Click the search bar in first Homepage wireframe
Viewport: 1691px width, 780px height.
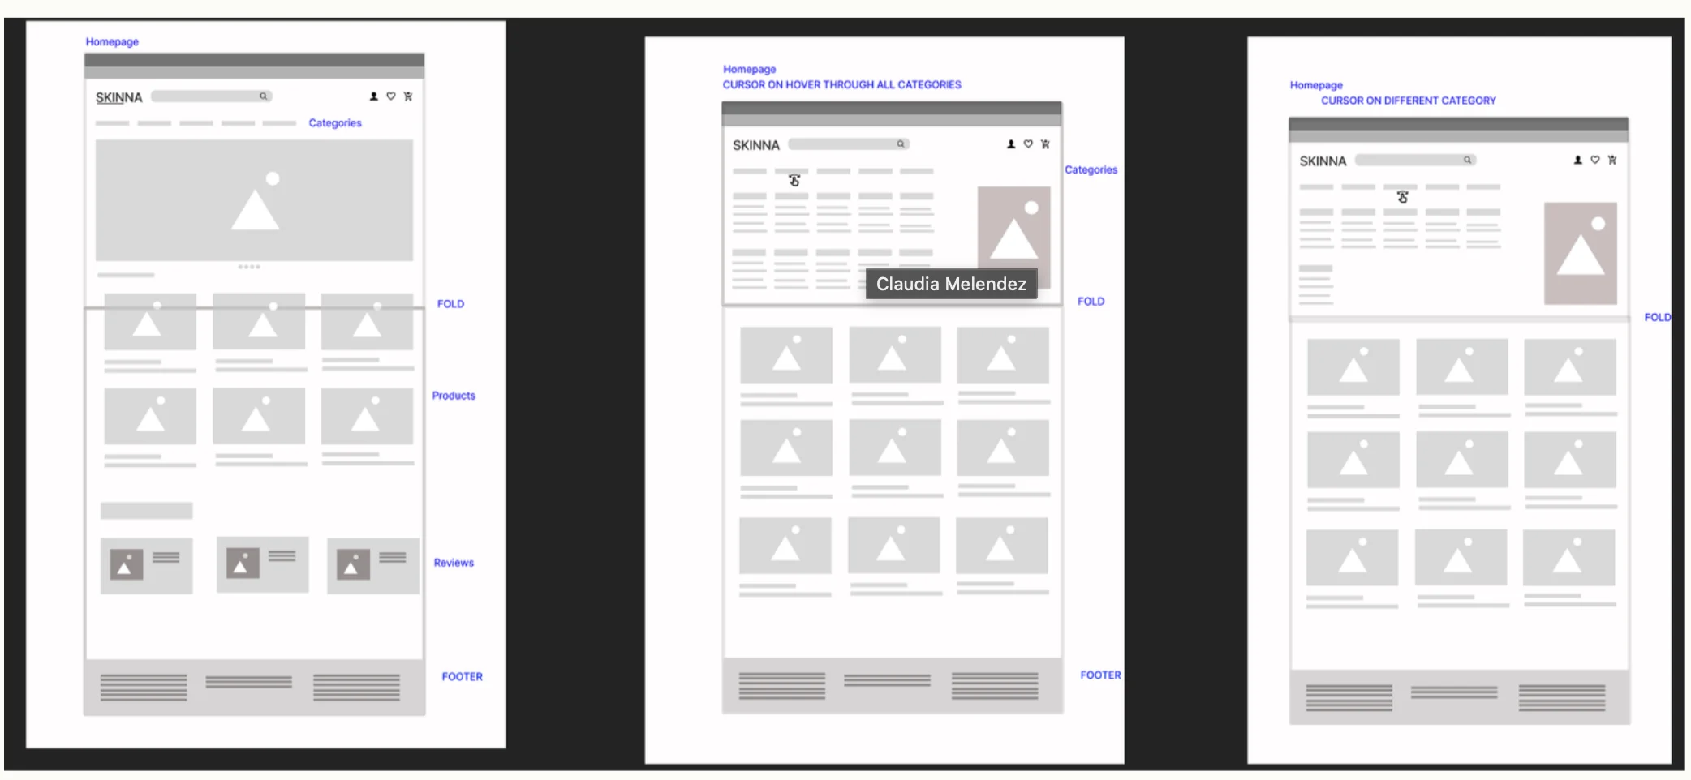[212, 96]
